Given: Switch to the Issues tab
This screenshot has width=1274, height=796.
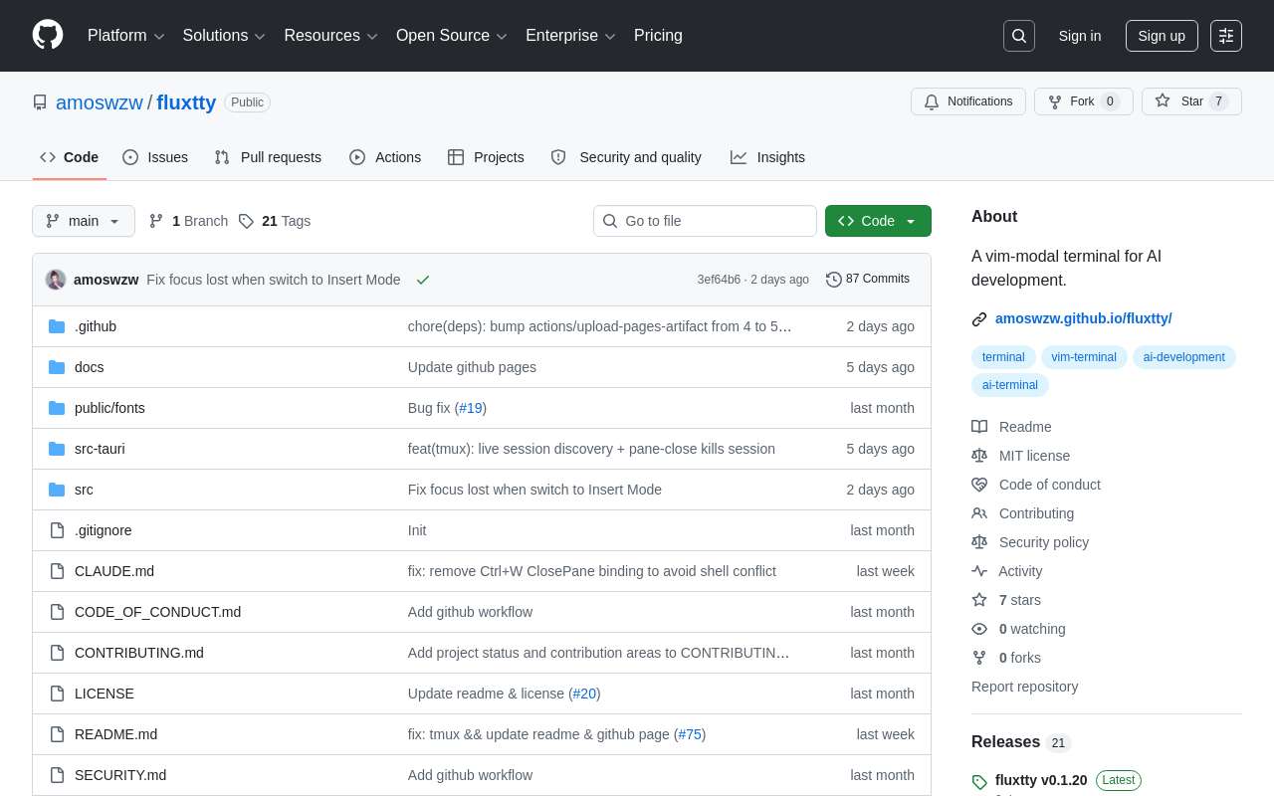Looking at the screenshot, I should tap(155, 157).
